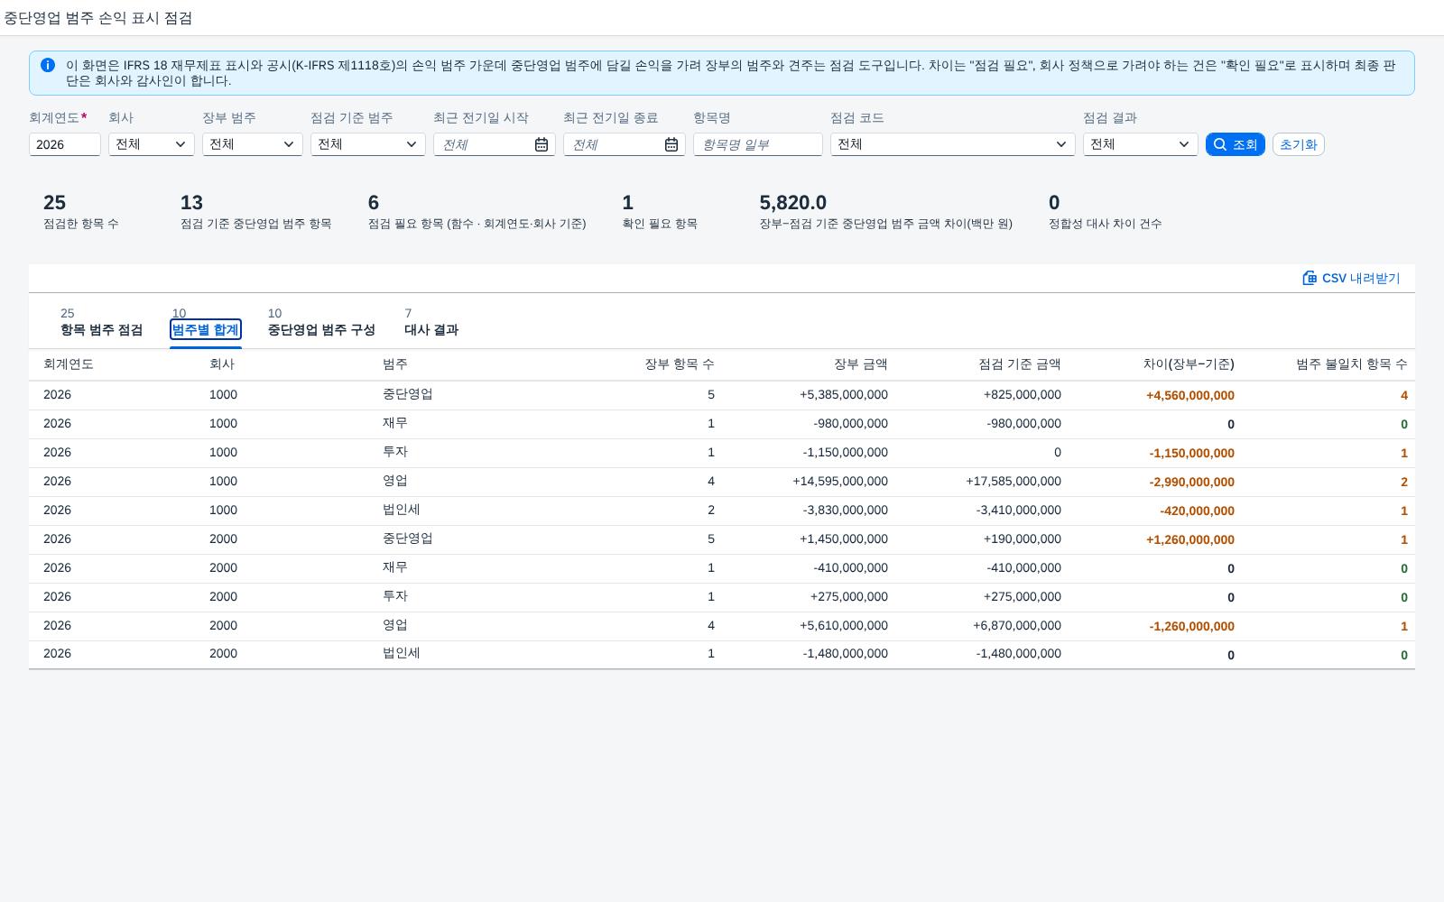Click the 점검 필요 항목 KPI label

coord(477,224)
